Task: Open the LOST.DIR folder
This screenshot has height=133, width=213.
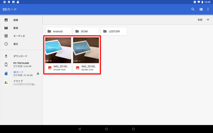Action: click(114, 31)
